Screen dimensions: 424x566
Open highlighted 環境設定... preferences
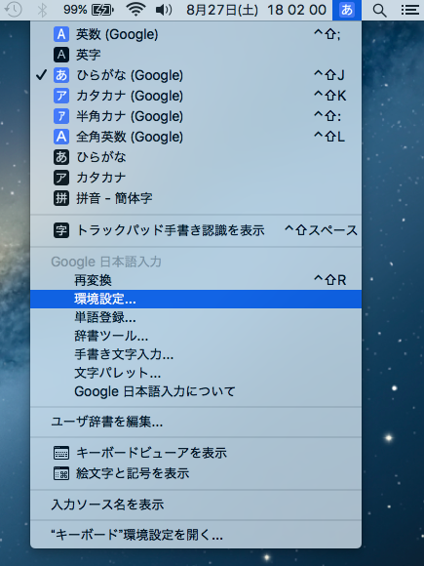(x=196, y=299)
